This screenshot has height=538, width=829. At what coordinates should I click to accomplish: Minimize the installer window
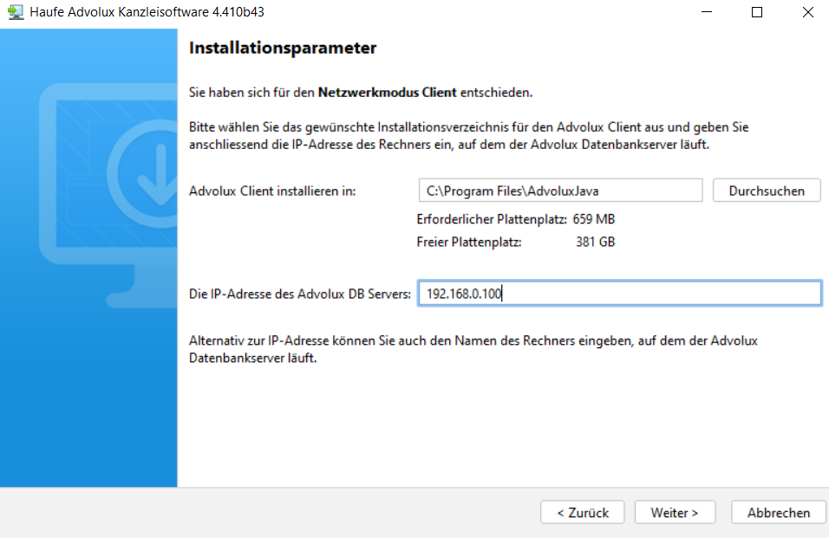pyautogui.click(x=707, y=12)
